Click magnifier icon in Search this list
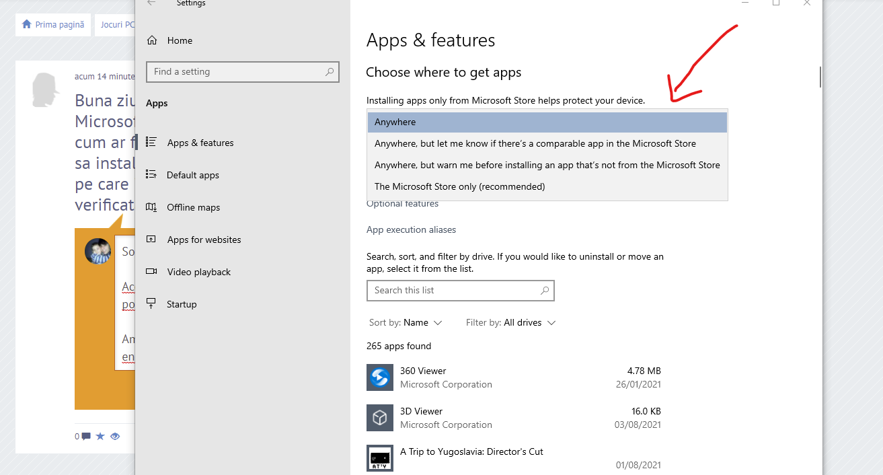883x475 pixels. point(545,291)
